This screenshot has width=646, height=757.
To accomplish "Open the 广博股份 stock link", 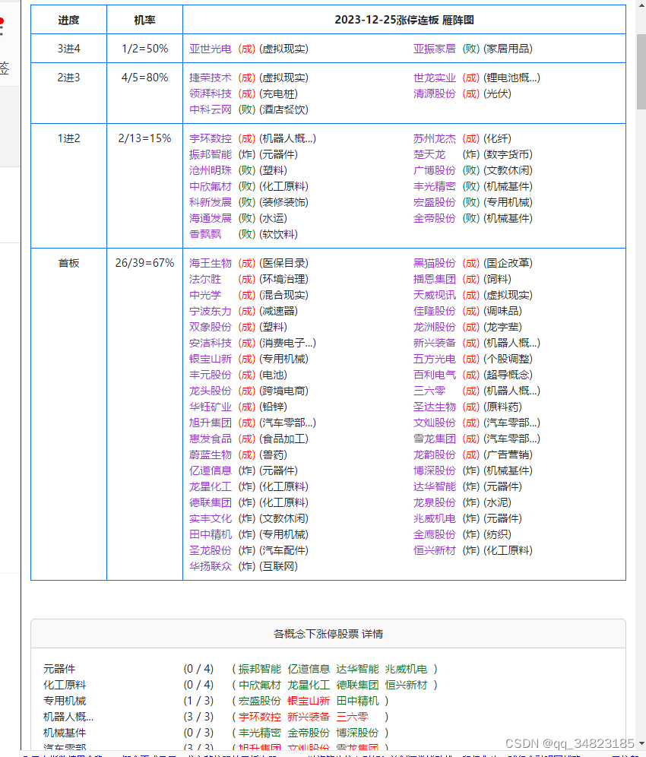I will (434, 170).
